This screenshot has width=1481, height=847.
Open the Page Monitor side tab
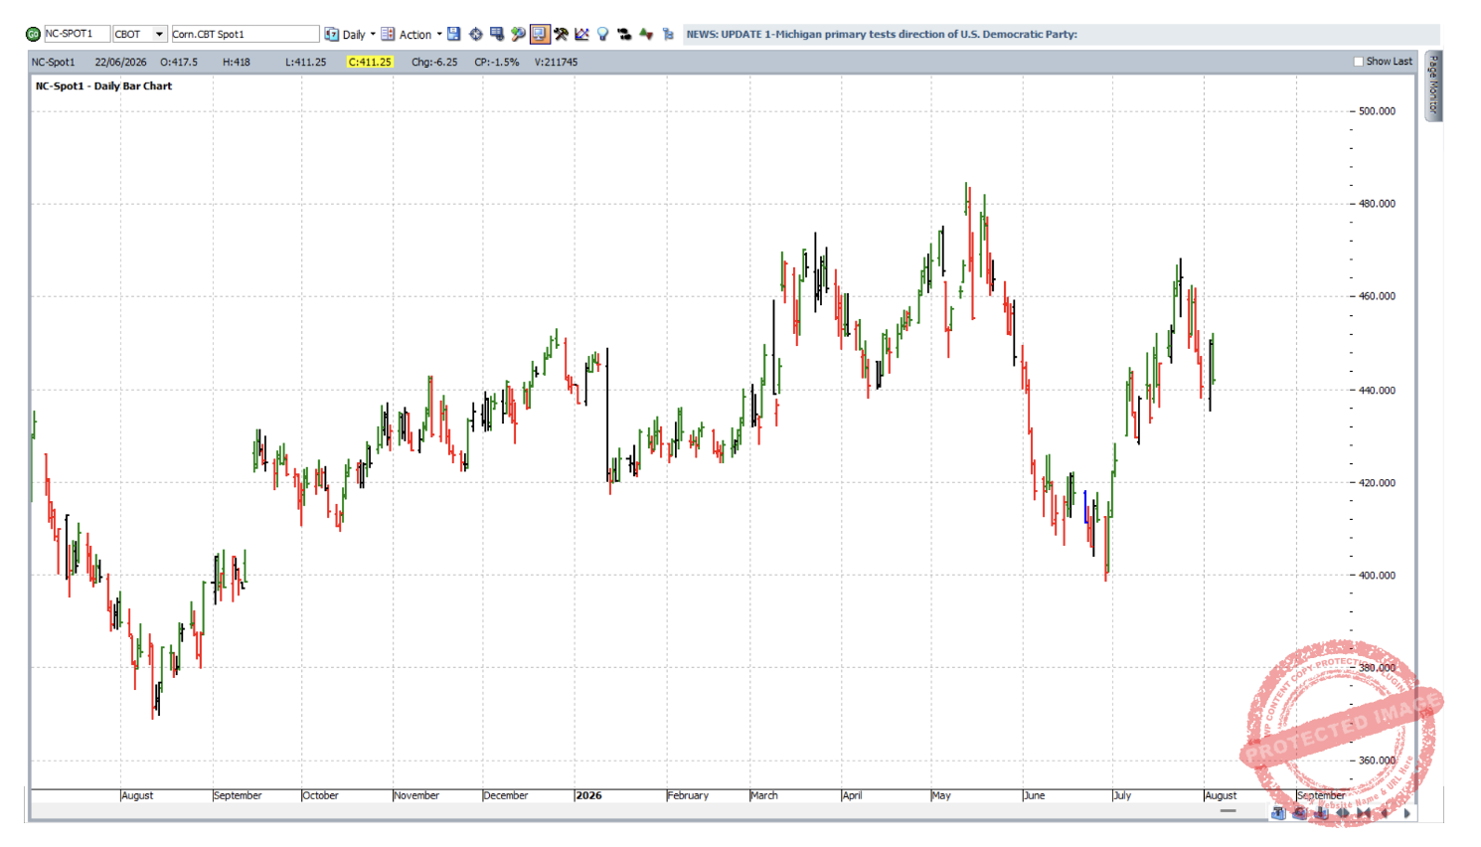click(x=1433, y=85)
